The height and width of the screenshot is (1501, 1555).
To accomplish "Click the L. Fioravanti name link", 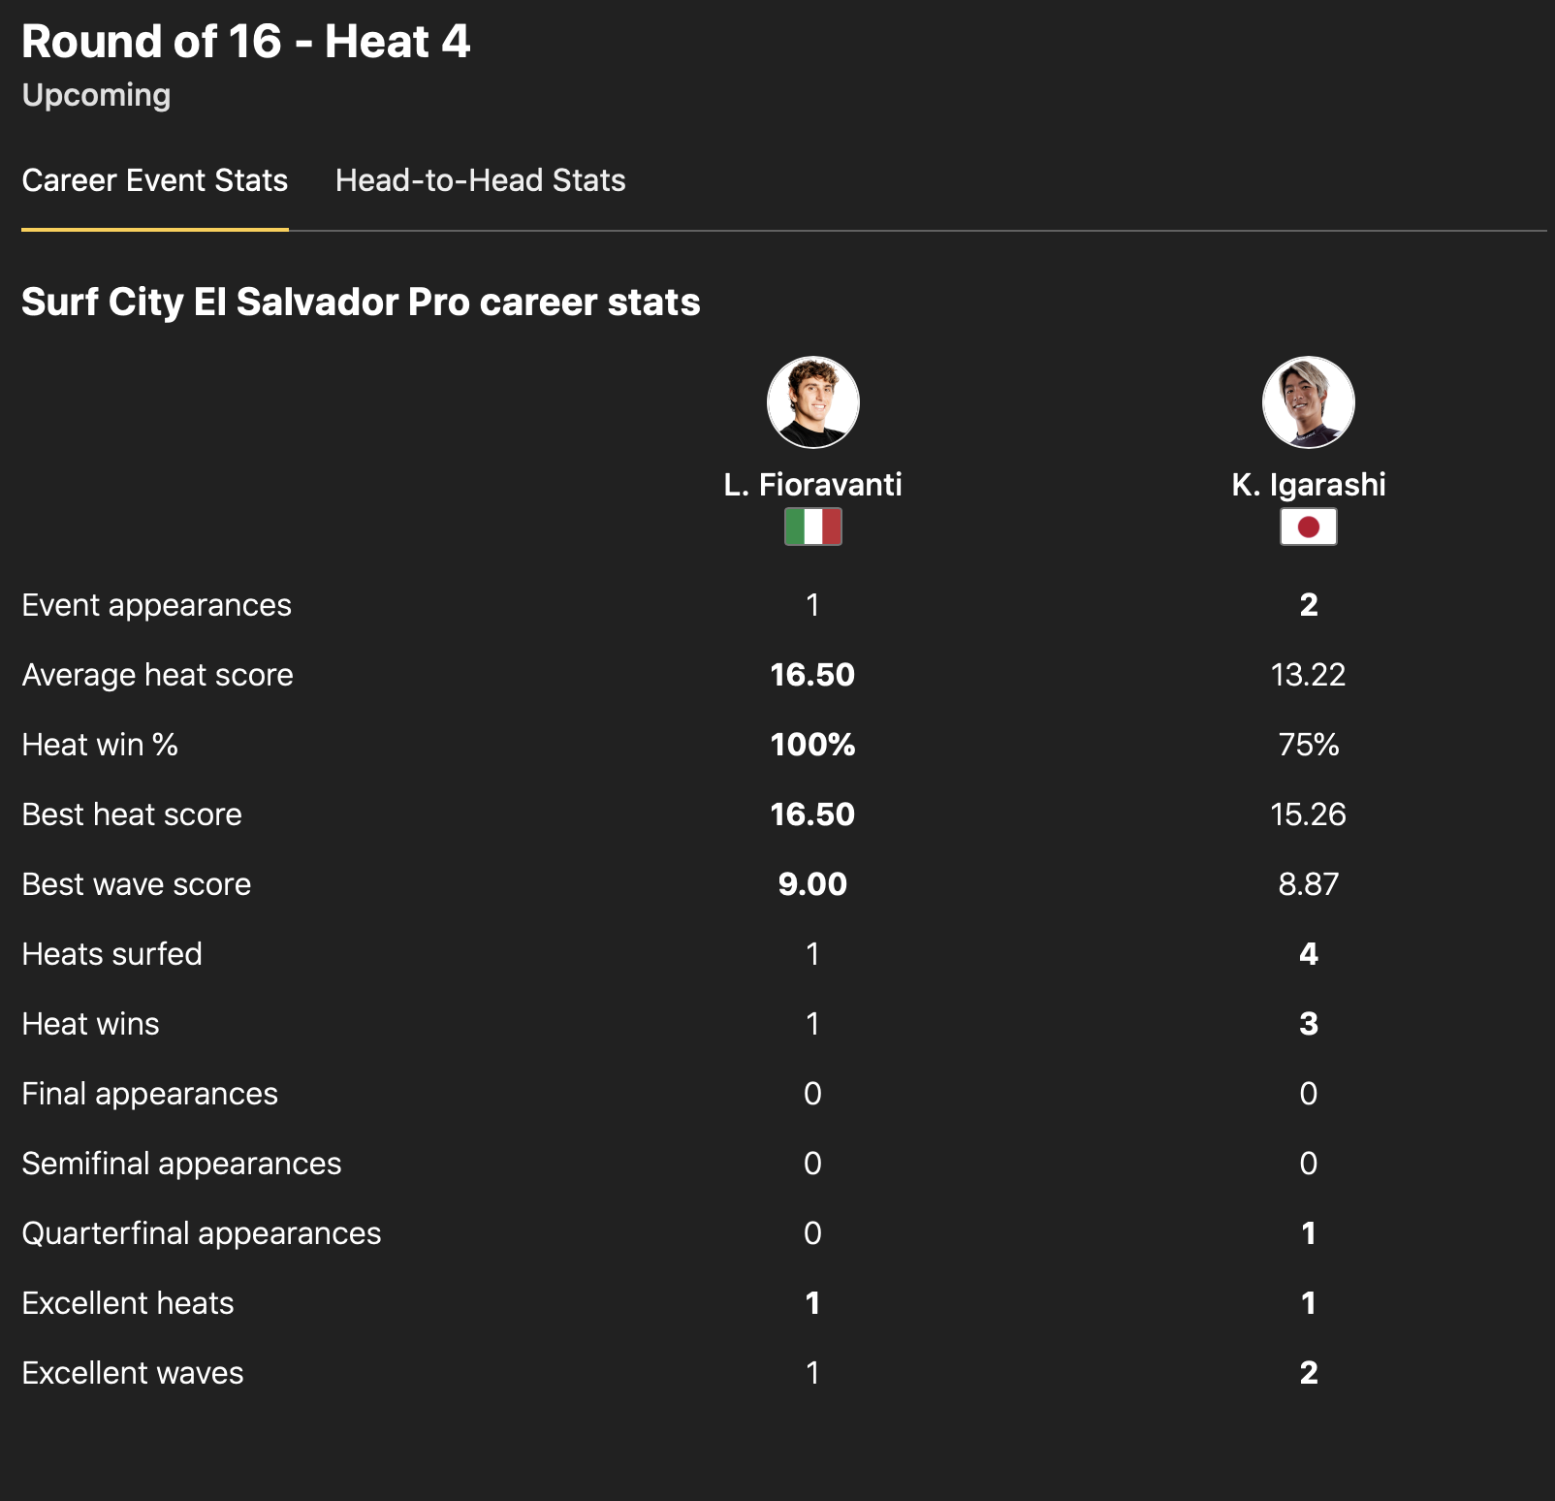I will click(812, 484).
